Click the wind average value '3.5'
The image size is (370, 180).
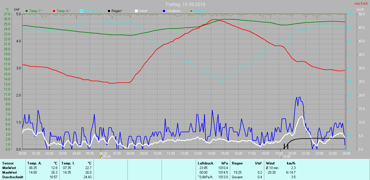pos(293,177)
